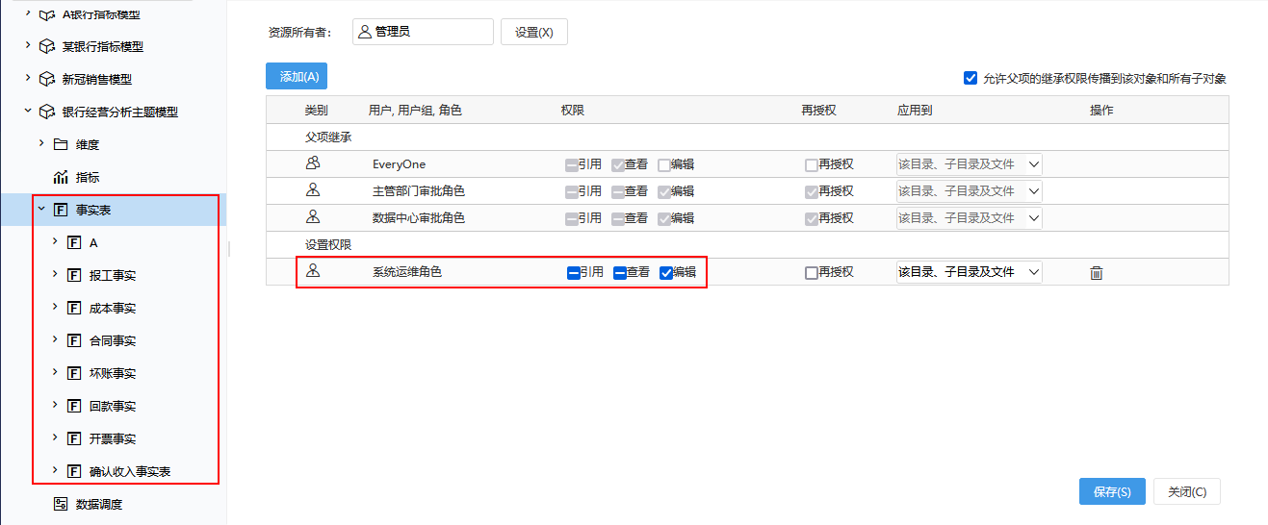Click the F icon beside node A
This screenshot has width=1268, height=525.
click(74, 242)
